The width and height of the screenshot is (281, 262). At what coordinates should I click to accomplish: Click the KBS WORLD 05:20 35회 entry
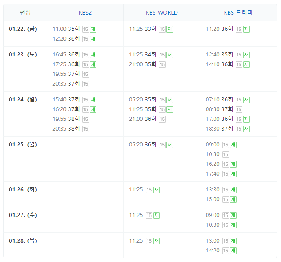pos(143,100)
